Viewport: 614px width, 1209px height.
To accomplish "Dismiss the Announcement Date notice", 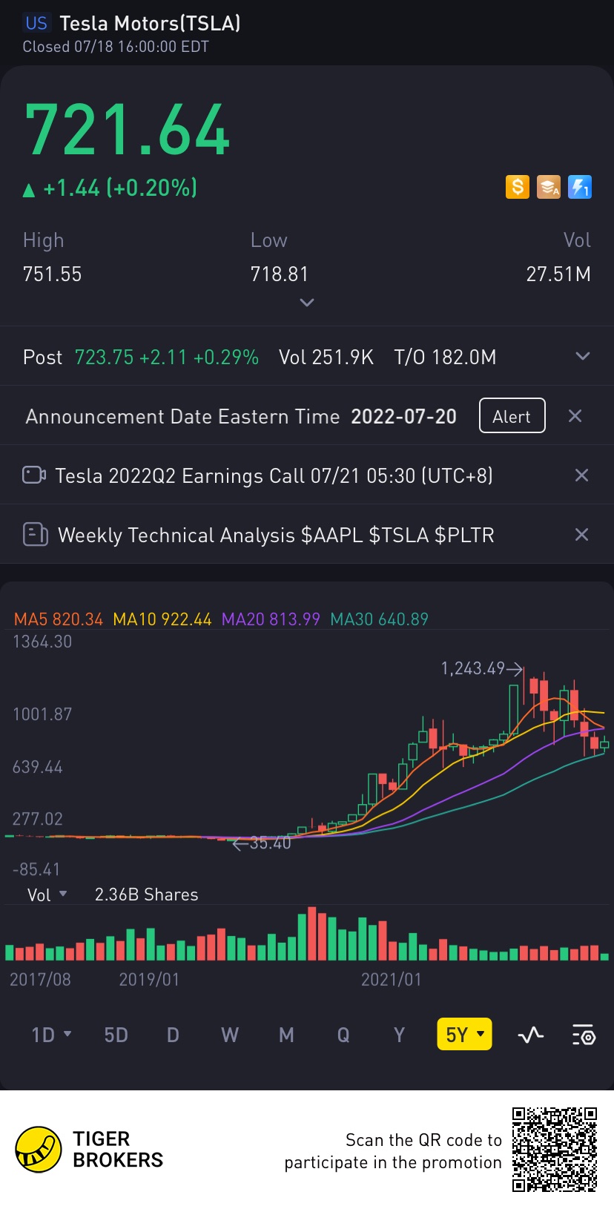I will (575, 416).
